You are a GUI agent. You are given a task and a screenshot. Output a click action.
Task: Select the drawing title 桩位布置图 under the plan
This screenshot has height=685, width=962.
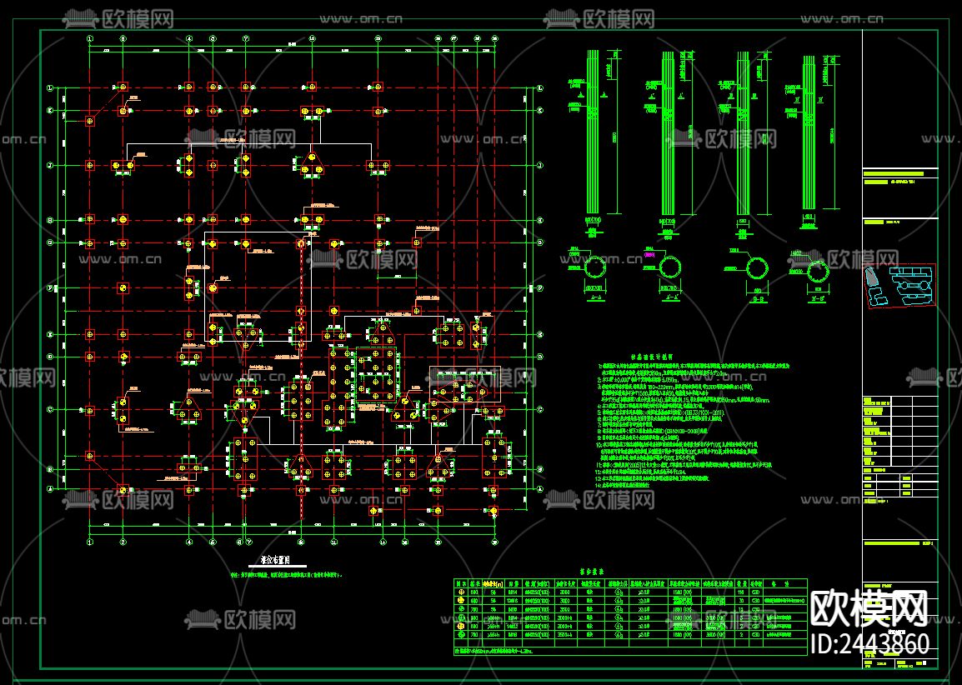[x=274, y=560]
